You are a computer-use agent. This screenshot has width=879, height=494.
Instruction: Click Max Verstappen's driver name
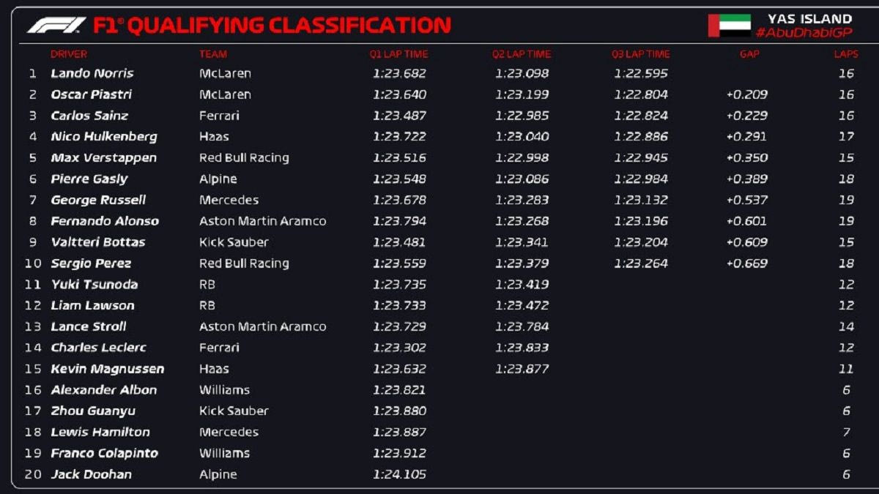click(x=103, y=158)
